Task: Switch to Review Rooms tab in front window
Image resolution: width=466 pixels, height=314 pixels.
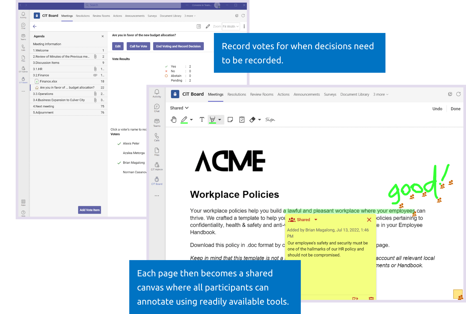Action: 262,94
